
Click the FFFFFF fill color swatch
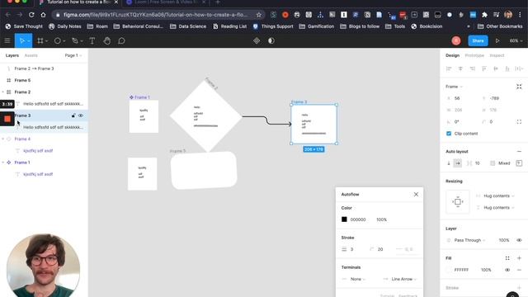449,270
